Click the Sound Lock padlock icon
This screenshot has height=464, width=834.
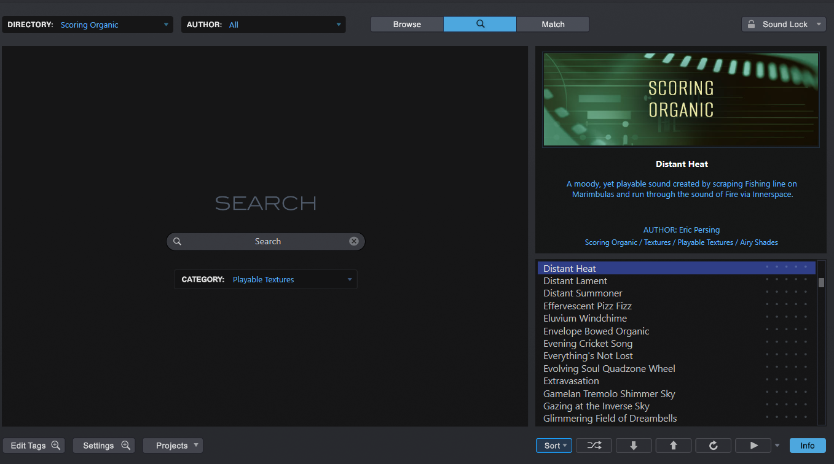click(751, 24)
